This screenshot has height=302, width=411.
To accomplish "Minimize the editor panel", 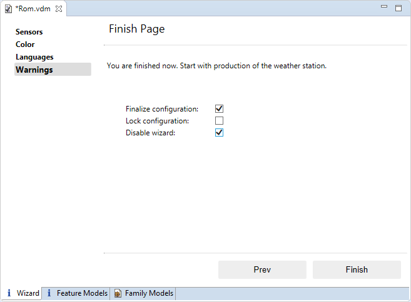I will click(385, 8).
